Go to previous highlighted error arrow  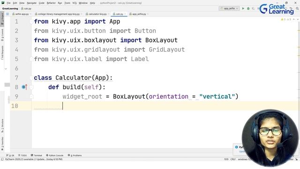(294, 19)
